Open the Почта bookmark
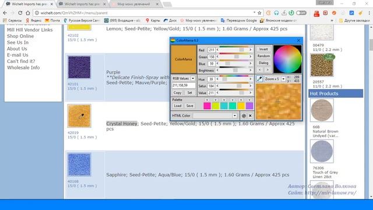This screenshot has height=210, width=373. pos(52,20)
